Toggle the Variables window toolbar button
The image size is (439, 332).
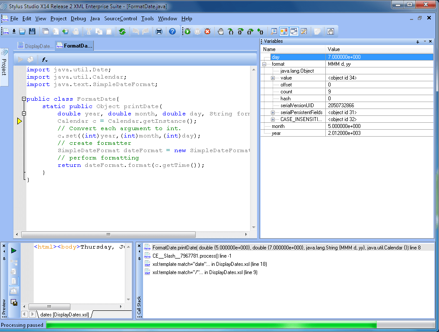pos(284,31)
